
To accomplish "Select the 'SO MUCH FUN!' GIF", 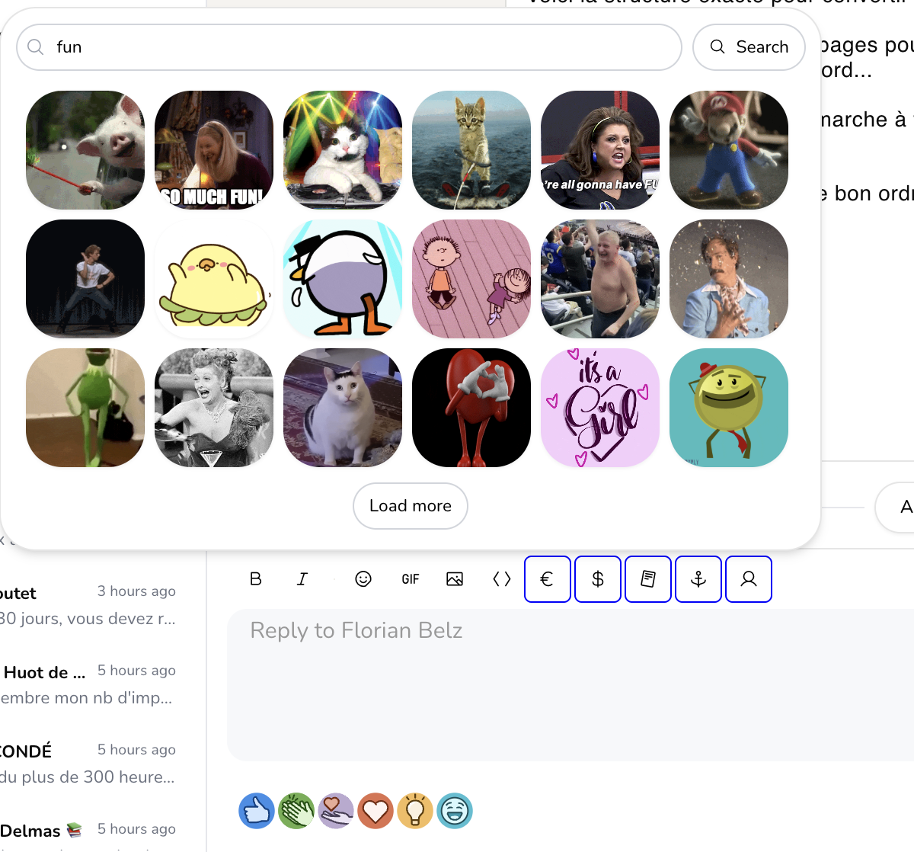I will click(214, 150).
